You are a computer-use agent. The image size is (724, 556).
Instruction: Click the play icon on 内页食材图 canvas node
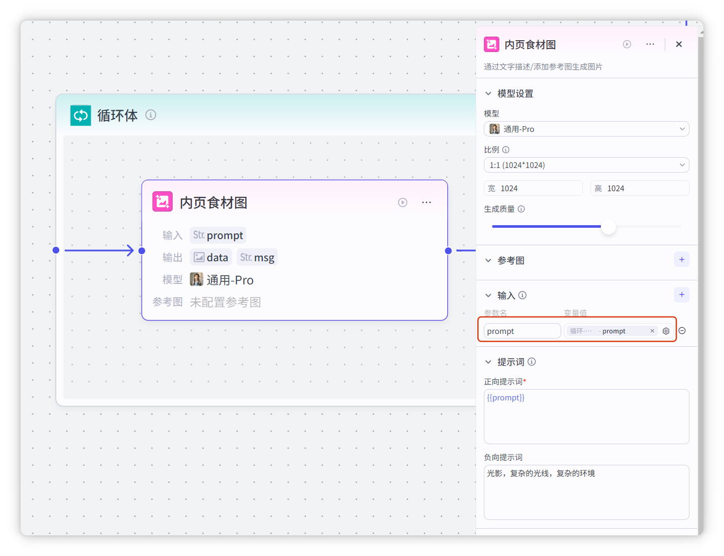pos(402,203)
